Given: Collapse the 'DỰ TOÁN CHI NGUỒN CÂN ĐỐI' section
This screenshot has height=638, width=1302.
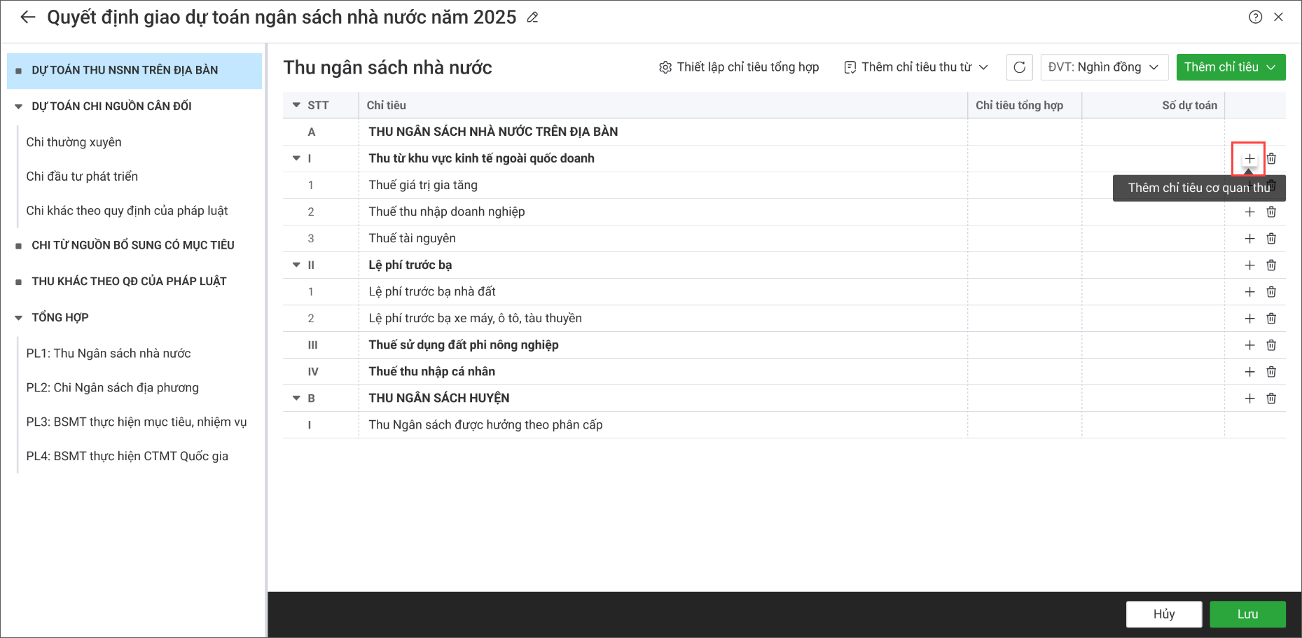Looking at the screenshot, I should tap(19, 106).
